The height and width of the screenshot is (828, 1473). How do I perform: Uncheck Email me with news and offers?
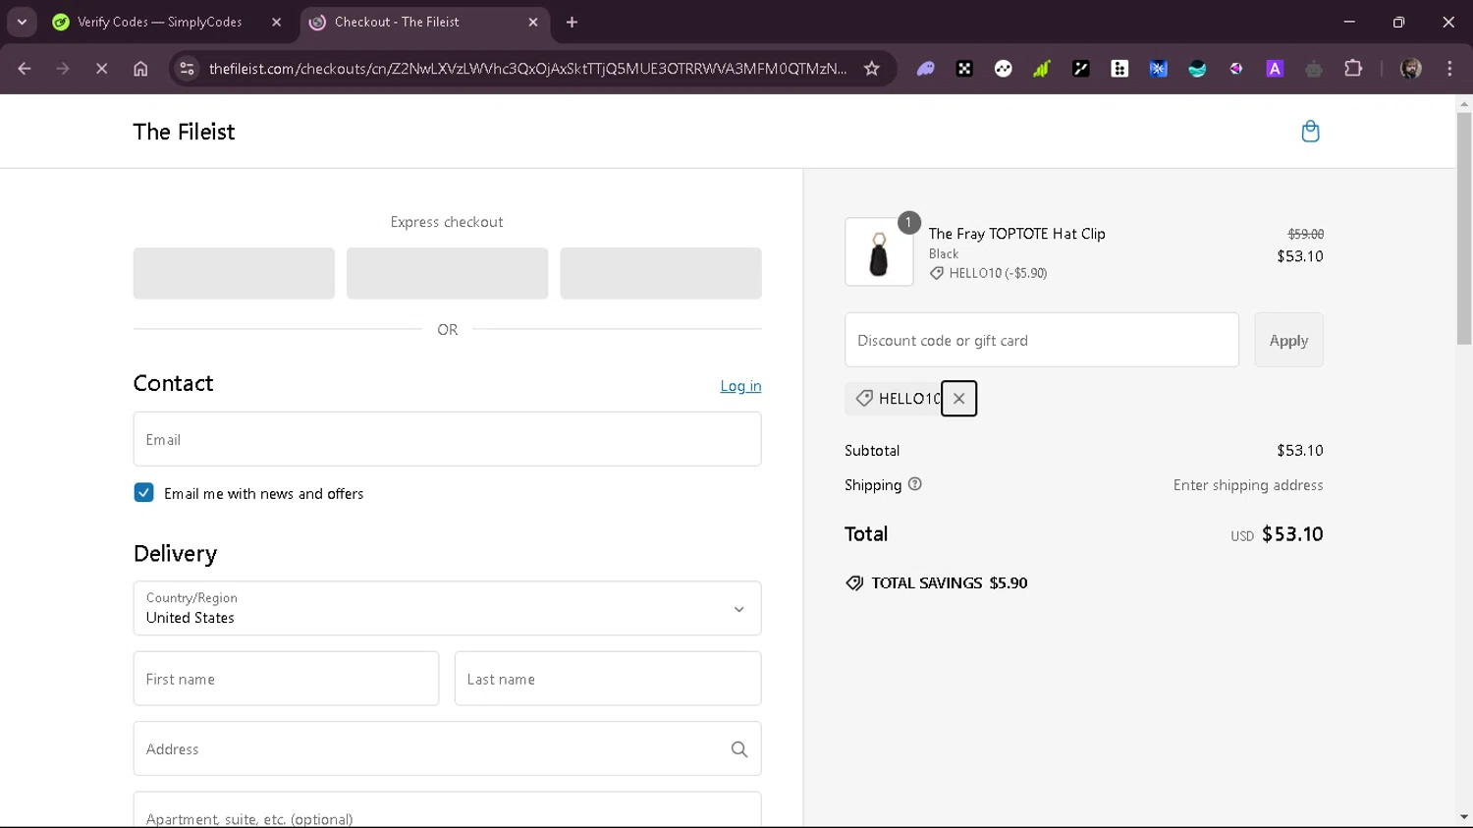point(143,493)
